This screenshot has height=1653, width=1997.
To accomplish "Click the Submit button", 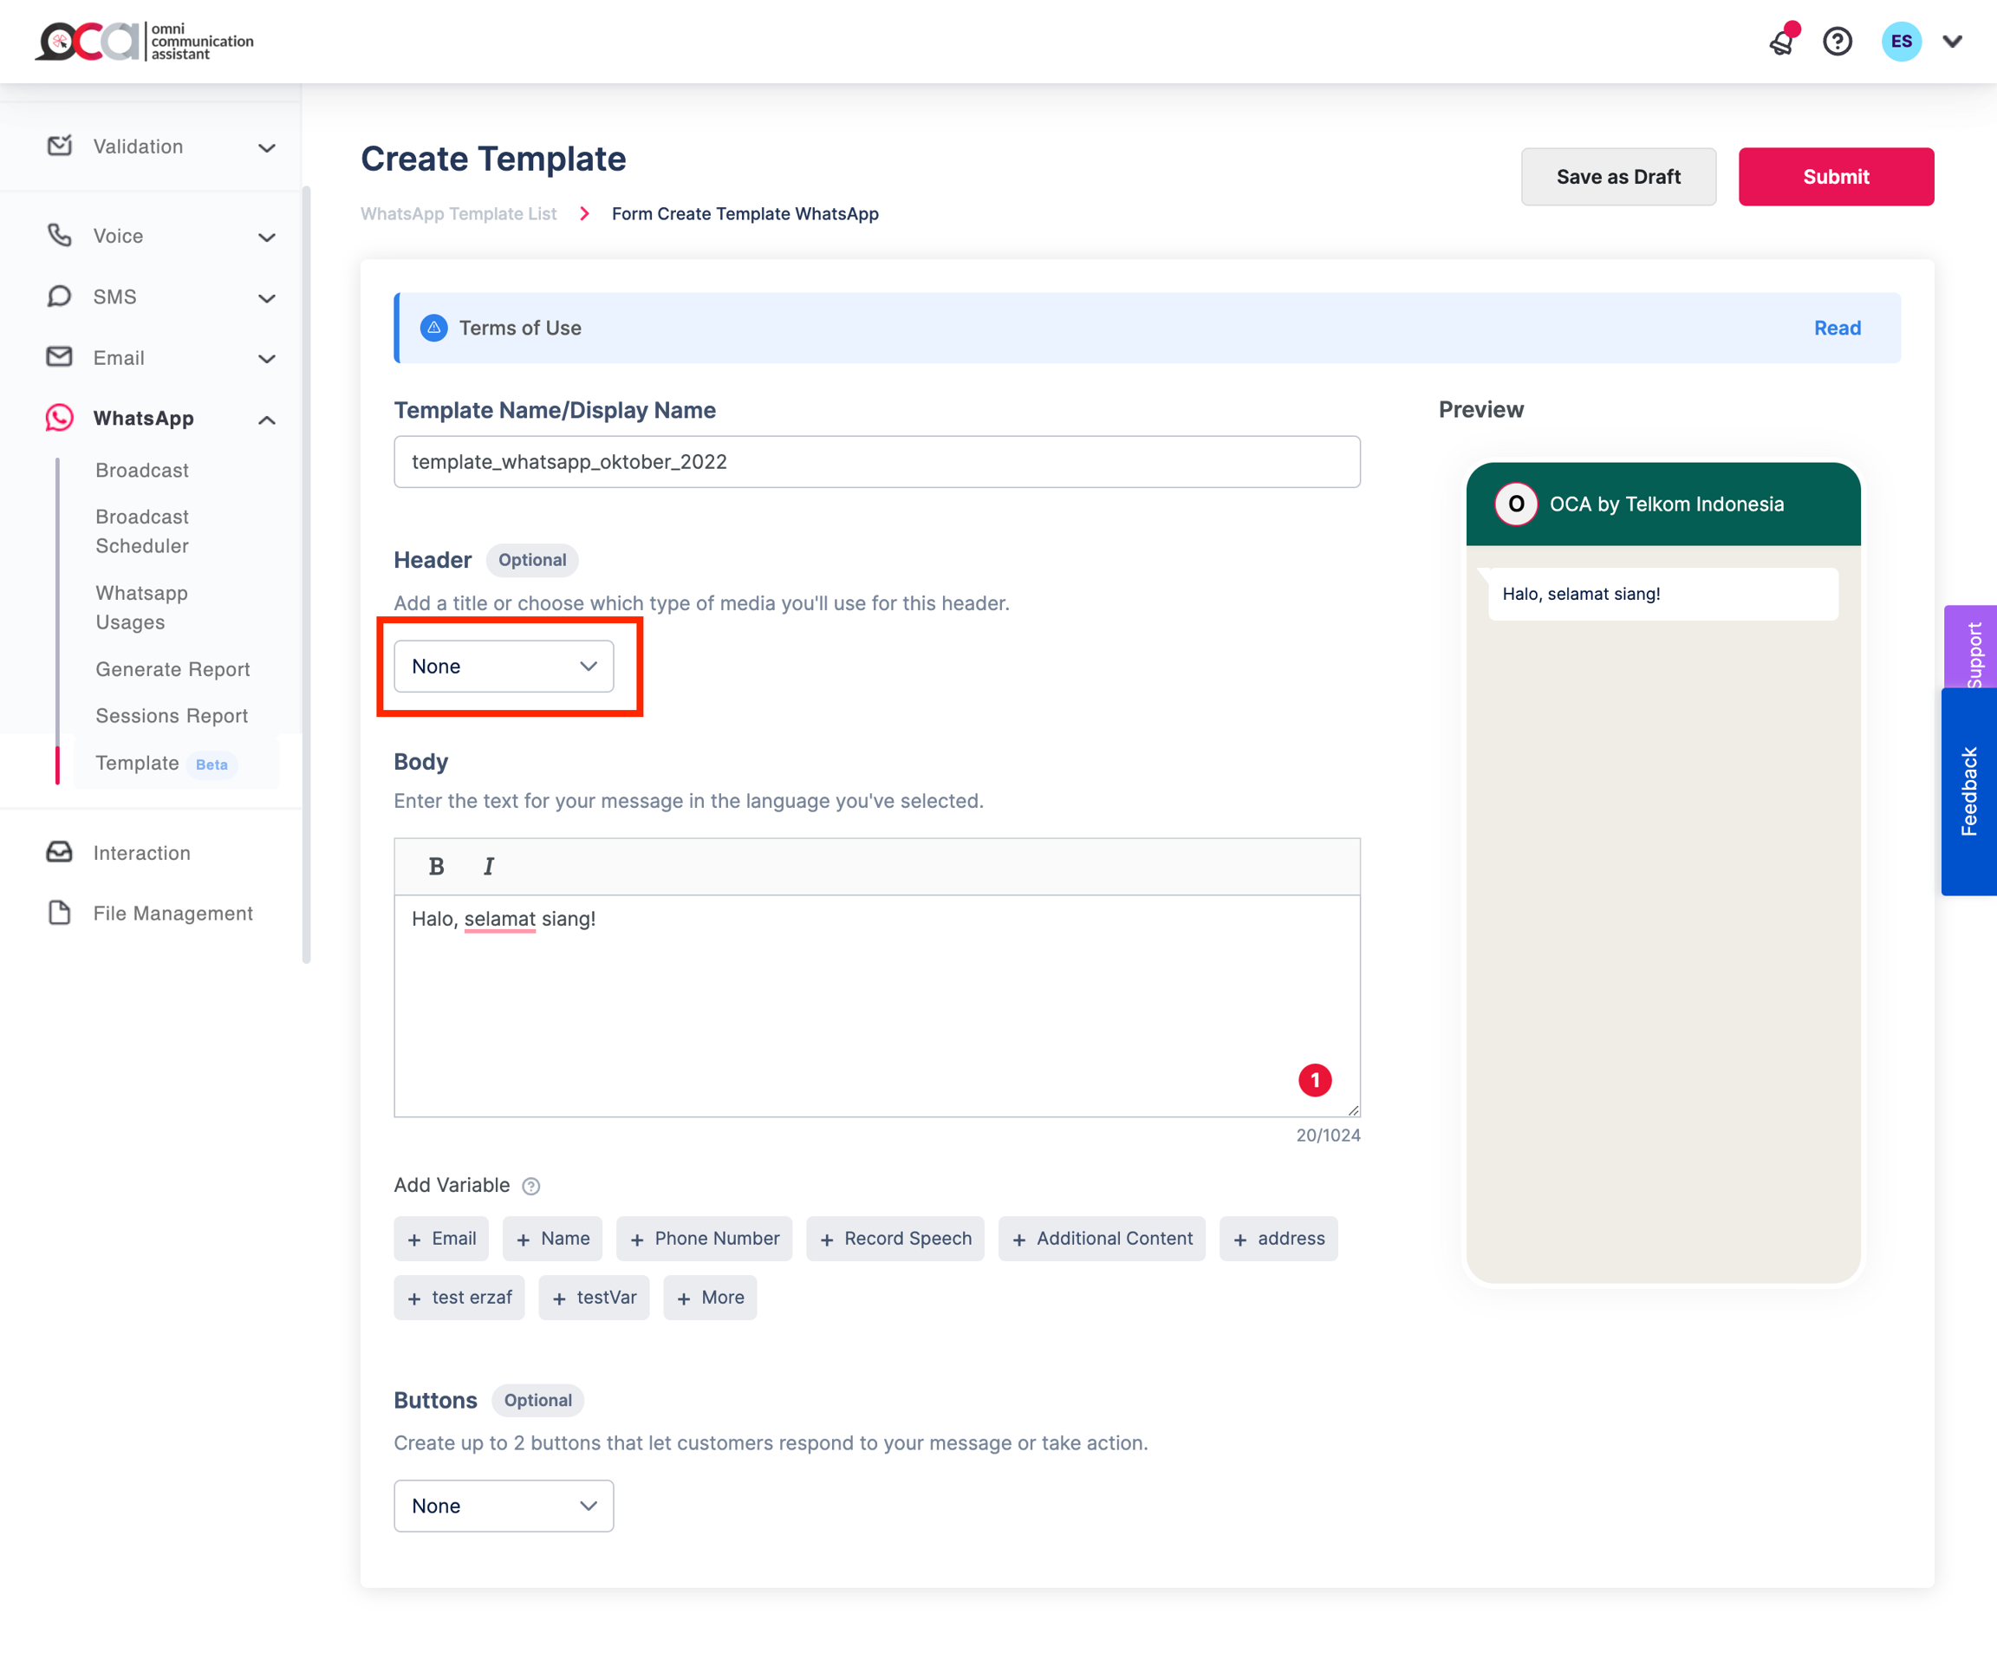I will point(1835,177).
